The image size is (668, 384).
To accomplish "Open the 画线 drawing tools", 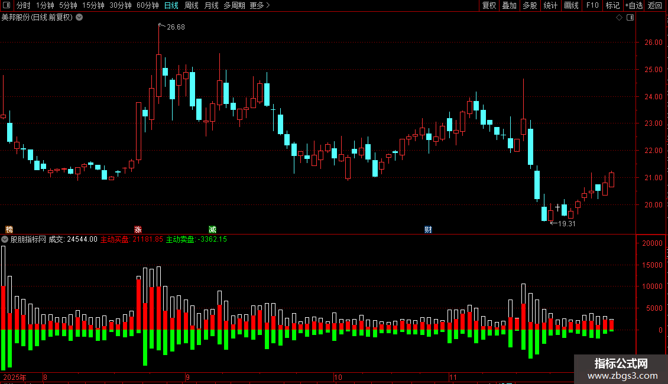I will (571, 5).
